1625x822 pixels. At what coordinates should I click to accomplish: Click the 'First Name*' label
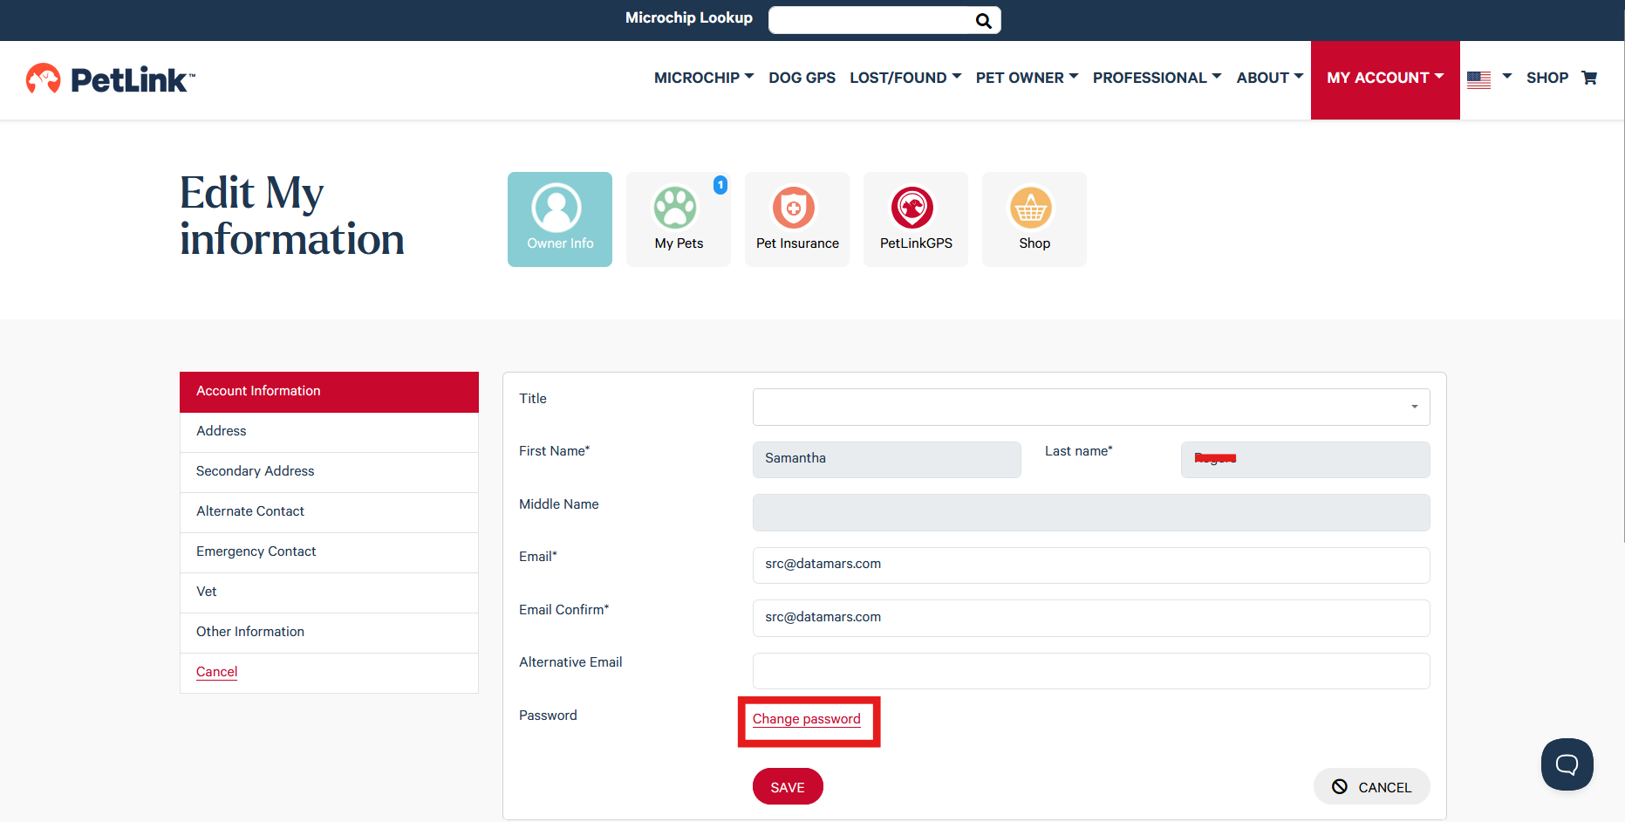pyautogui.click(x=554, y=451)
